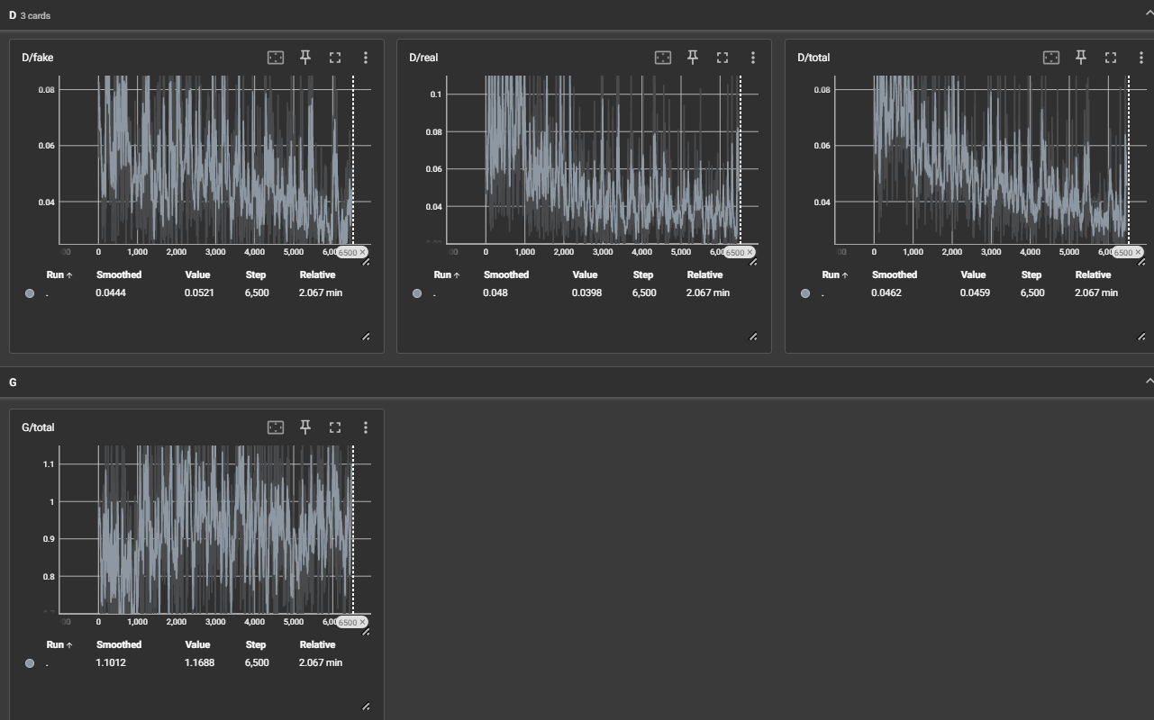This screenshot has height=720, width=1154.
Task: Fit domain to data on G/total card
Action: coord(276,427)
